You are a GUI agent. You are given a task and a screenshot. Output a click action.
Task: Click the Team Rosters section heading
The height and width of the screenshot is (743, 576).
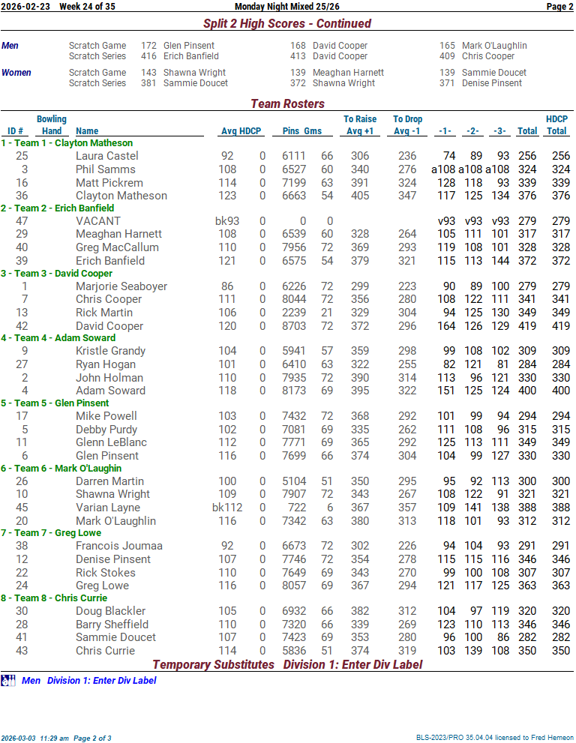coord(287,103)
